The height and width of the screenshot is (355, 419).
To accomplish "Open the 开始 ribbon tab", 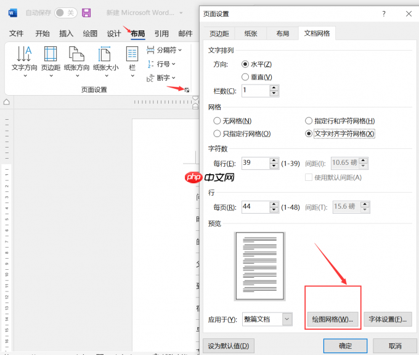I will point(43,33).
